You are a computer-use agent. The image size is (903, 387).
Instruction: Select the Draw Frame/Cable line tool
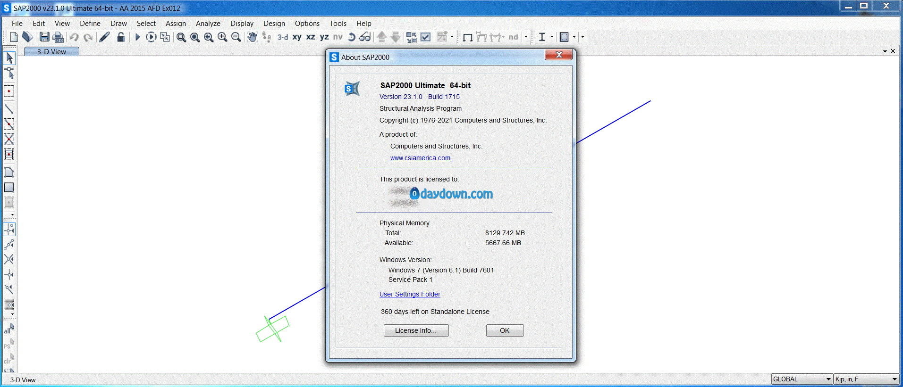(x=9, y=109)
